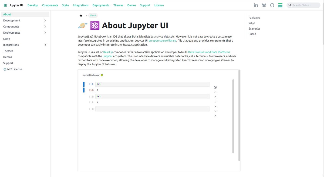Select the first code cell's blue marker
324x177 pixels.
tap(84, 84)
